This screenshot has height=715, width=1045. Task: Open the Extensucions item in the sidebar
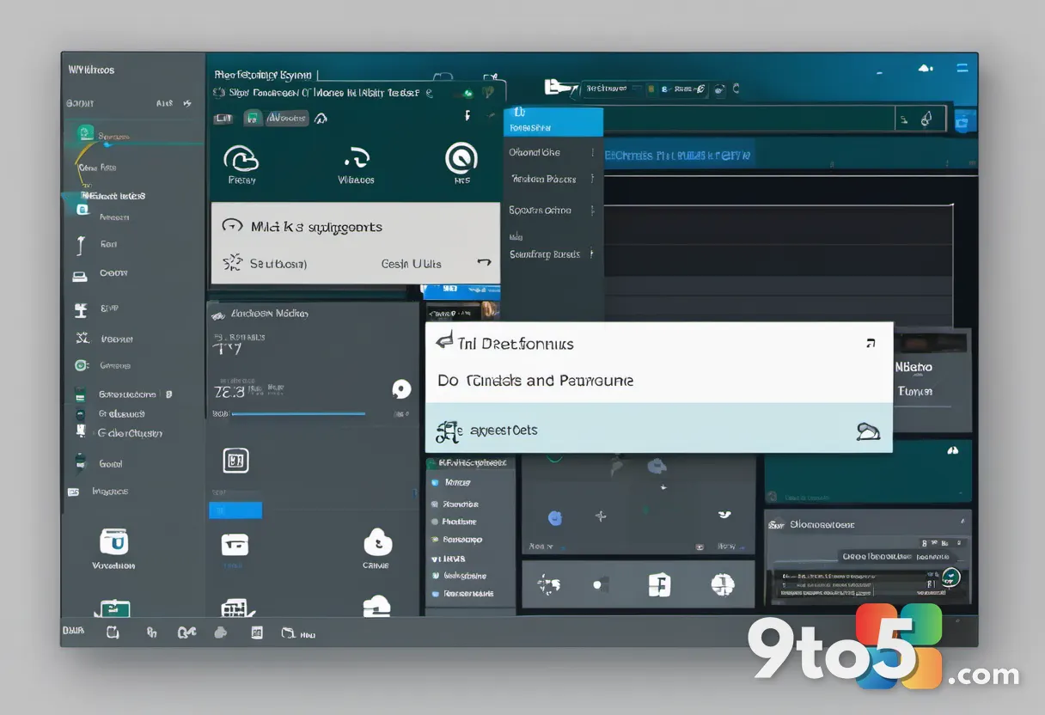point(127,394)
